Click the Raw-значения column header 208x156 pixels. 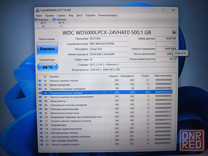pos(163,76)
